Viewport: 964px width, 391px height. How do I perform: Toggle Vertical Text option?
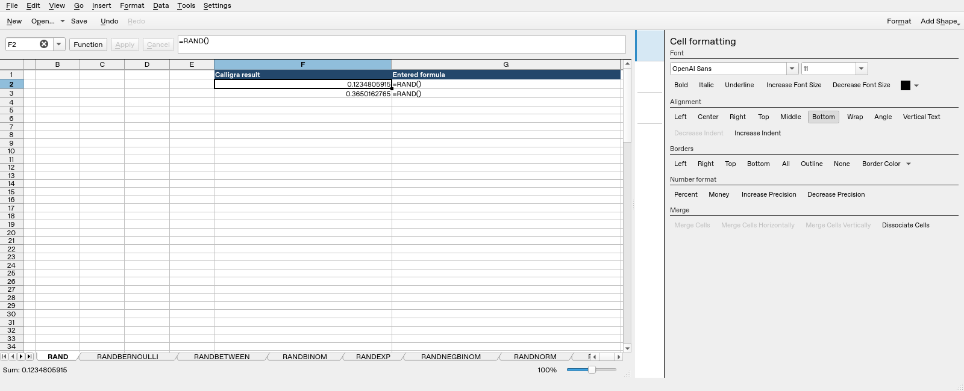pos(921,117)
